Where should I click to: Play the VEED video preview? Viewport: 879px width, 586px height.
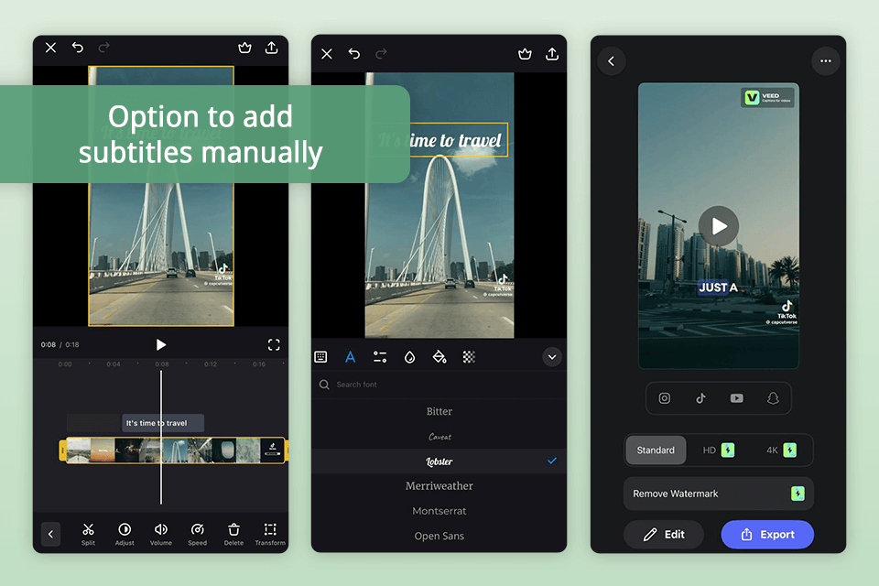pos(719,226)
